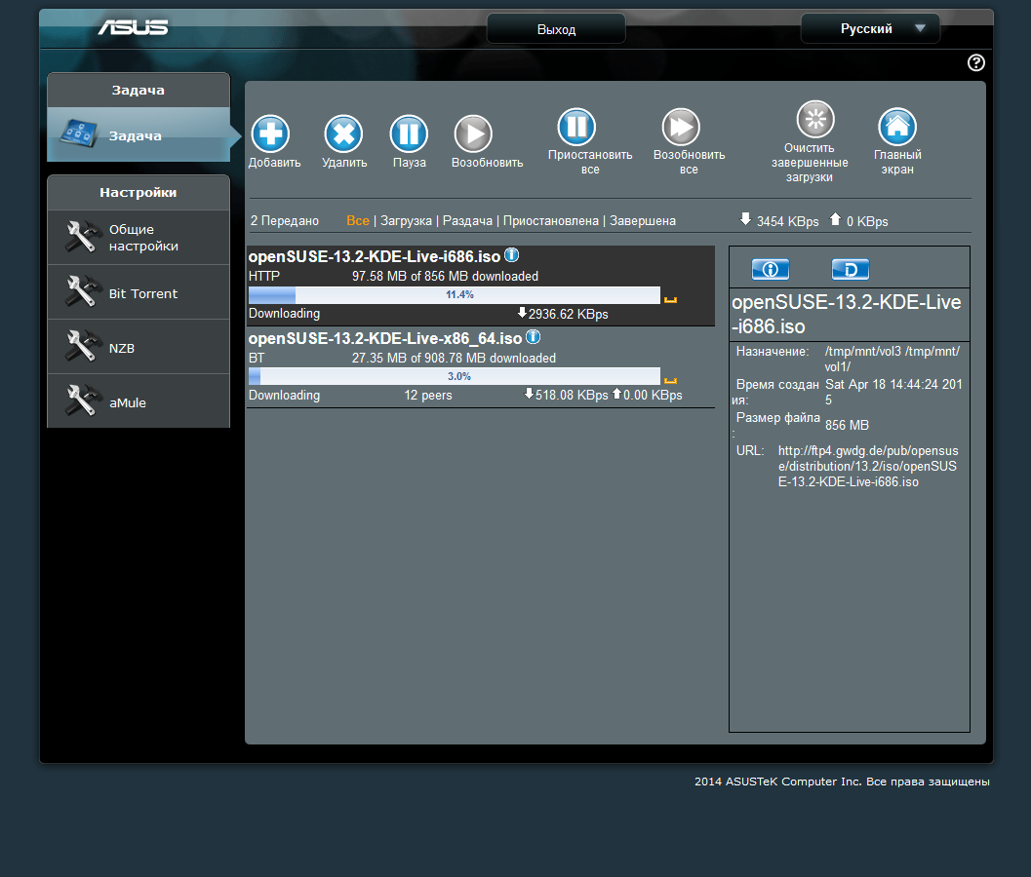This screenshot has width=1031, height=877.
Task: Open aMule settings page
Action: click(x=139, y=401)
